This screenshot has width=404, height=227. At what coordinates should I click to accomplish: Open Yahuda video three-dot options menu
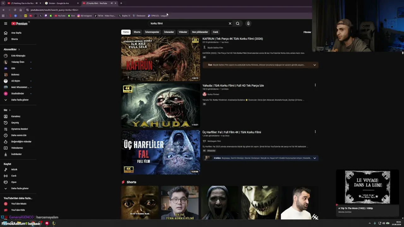[x=315, y=85]
